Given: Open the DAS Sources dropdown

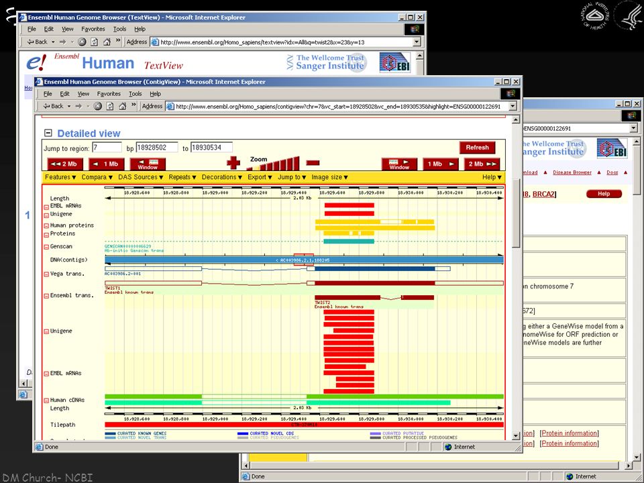Looking at the screenshot, I should (x=141, y=177).
